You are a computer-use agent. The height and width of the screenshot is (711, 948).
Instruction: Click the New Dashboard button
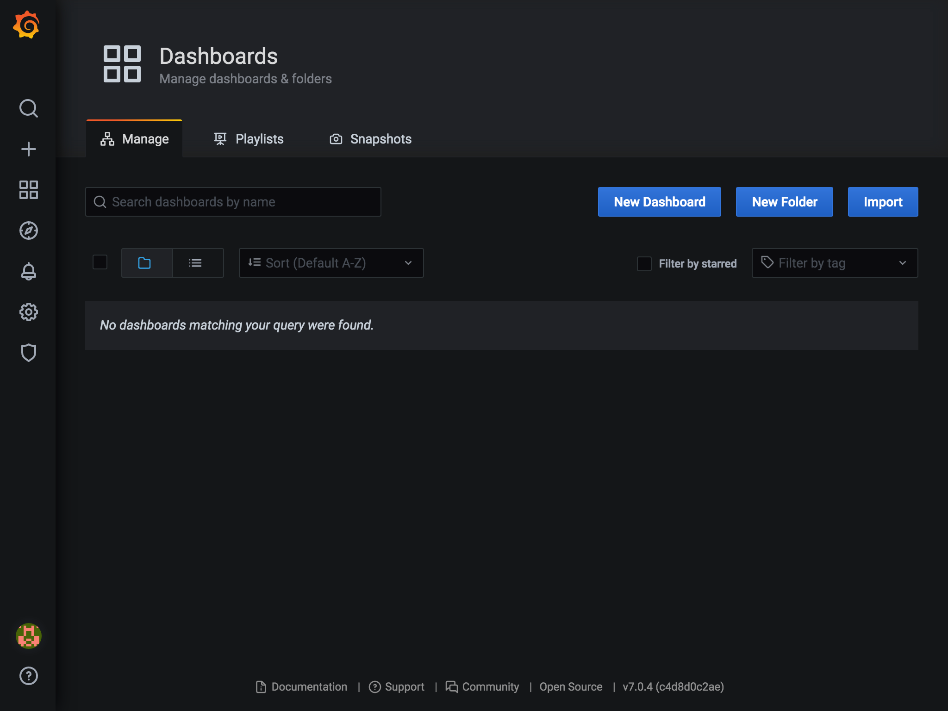(x=659, y=202)
